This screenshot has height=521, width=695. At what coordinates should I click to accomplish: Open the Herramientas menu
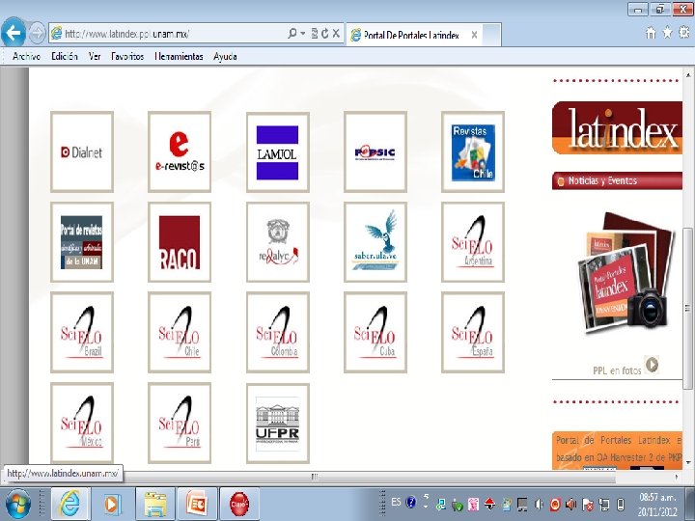[x=179, y=56]
